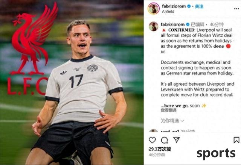Image resolution: width=241 pixels, height=165 pixels.
Task: Click the partially visible commenter avatar
Action: click(x=153, y=131)
